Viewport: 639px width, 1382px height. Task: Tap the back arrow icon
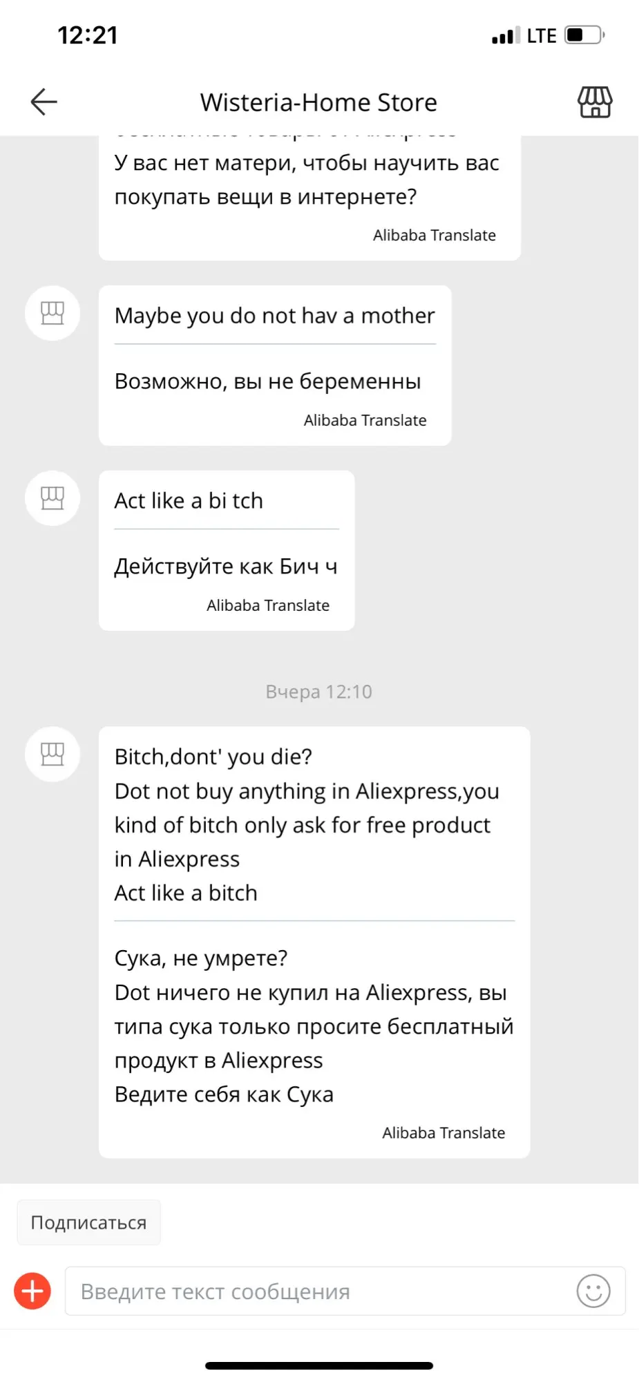coord(44,102)
